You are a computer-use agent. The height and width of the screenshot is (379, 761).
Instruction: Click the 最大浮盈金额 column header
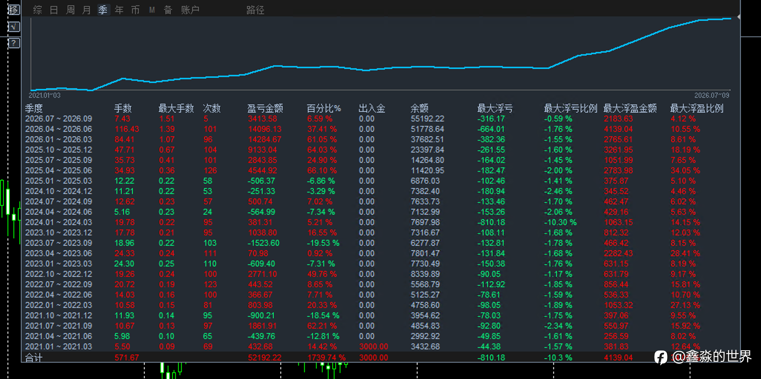tap(630, 108)
